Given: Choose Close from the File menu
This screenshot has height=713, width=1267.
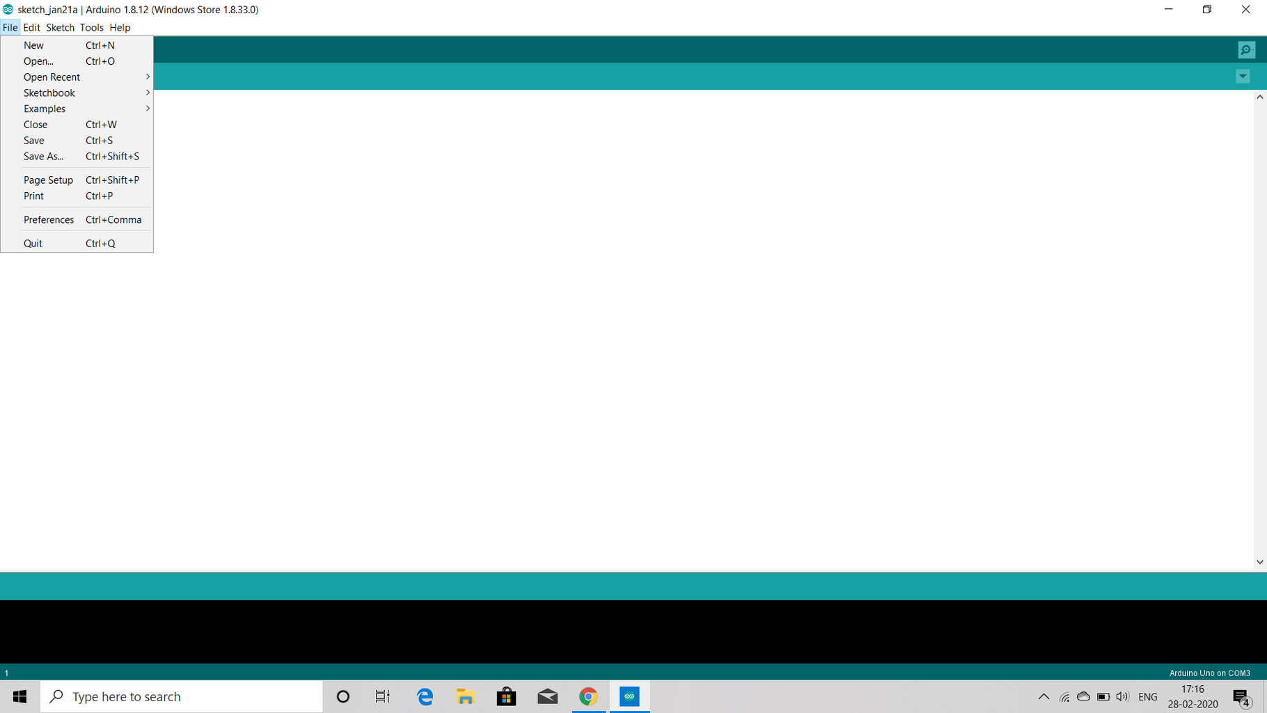Looking at the screenshot, I should pos(77,125).
